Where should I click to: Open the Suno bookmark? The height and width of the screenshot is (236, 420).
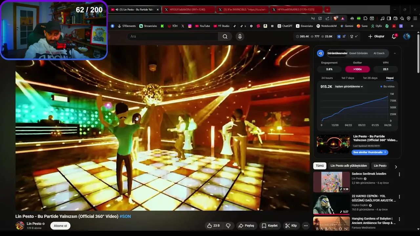[362, 26]
